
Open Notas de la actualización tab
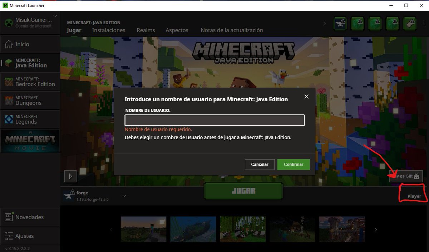pyautogui.click(x=232, y=30)
